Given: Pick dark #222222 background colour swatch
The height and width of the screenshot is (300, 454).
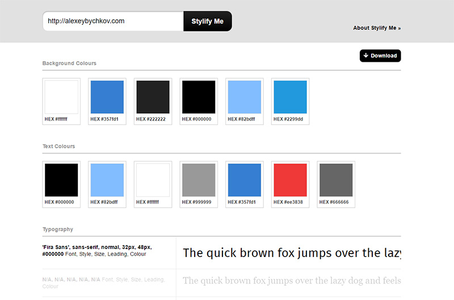Looking at the screenshot, I should click(x=153, y=97).
